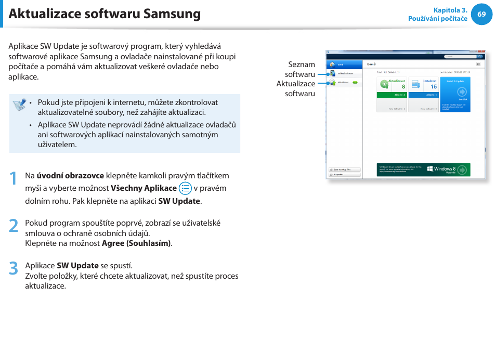Click the Install & Update blue tile
This screenshot has height=352, width=496.
click(x=455, y=94)
